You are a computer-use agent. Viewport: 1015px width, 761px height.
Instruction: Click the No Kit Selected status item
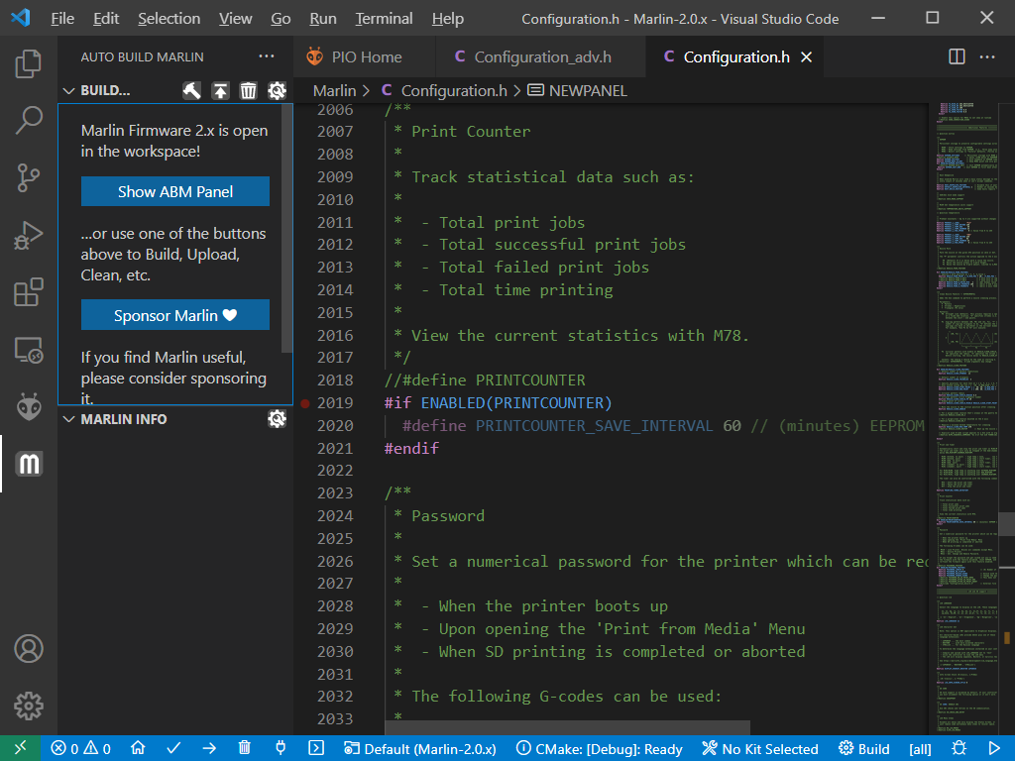click(x=759, y=749)
